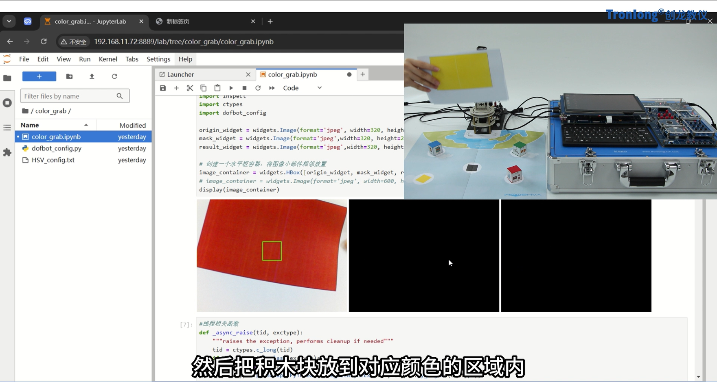This screenshot has width=717, height=382.
Task: Click color_grab in the path breadcrumb
Action: click(50, 111)
